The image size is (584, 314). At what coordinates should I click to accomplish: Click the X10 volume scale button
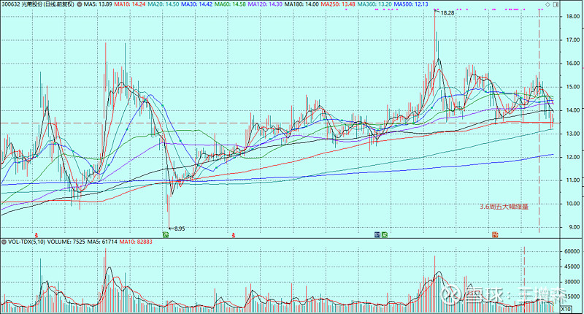tap(574, 310)
